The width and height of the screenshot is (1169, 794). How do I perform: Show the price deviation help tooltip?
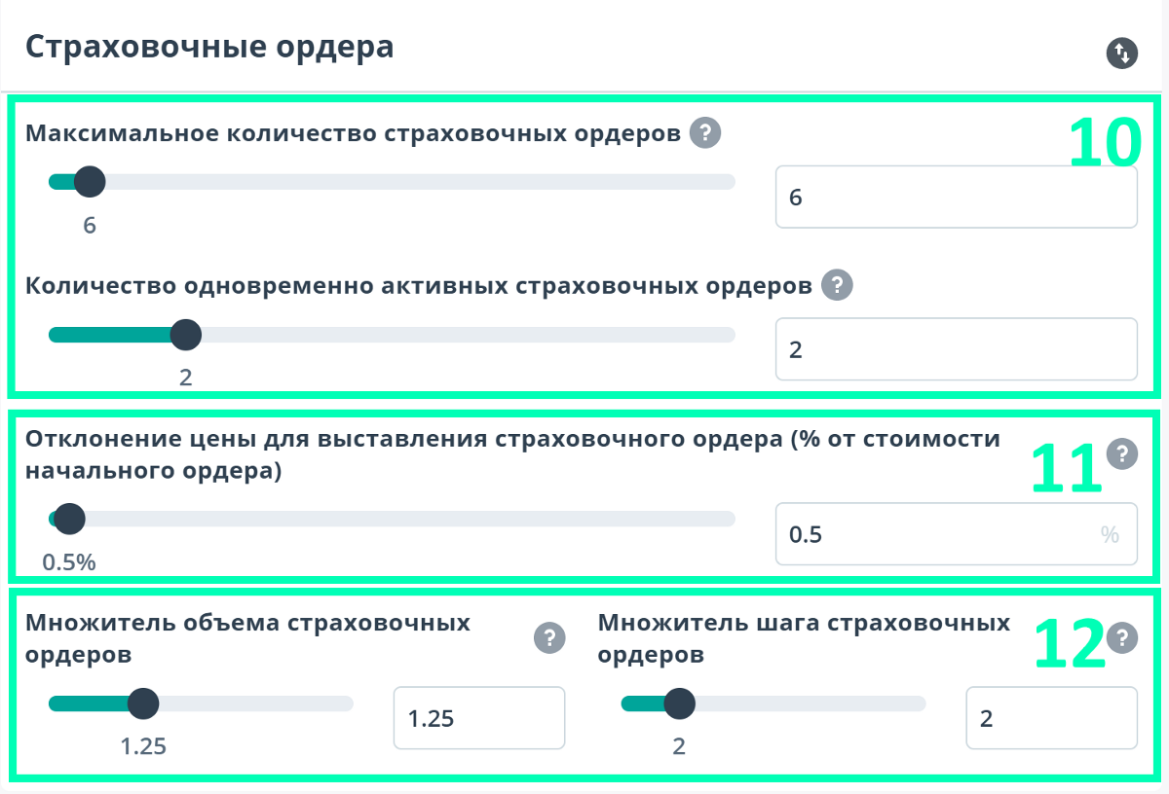point(1122,452)
